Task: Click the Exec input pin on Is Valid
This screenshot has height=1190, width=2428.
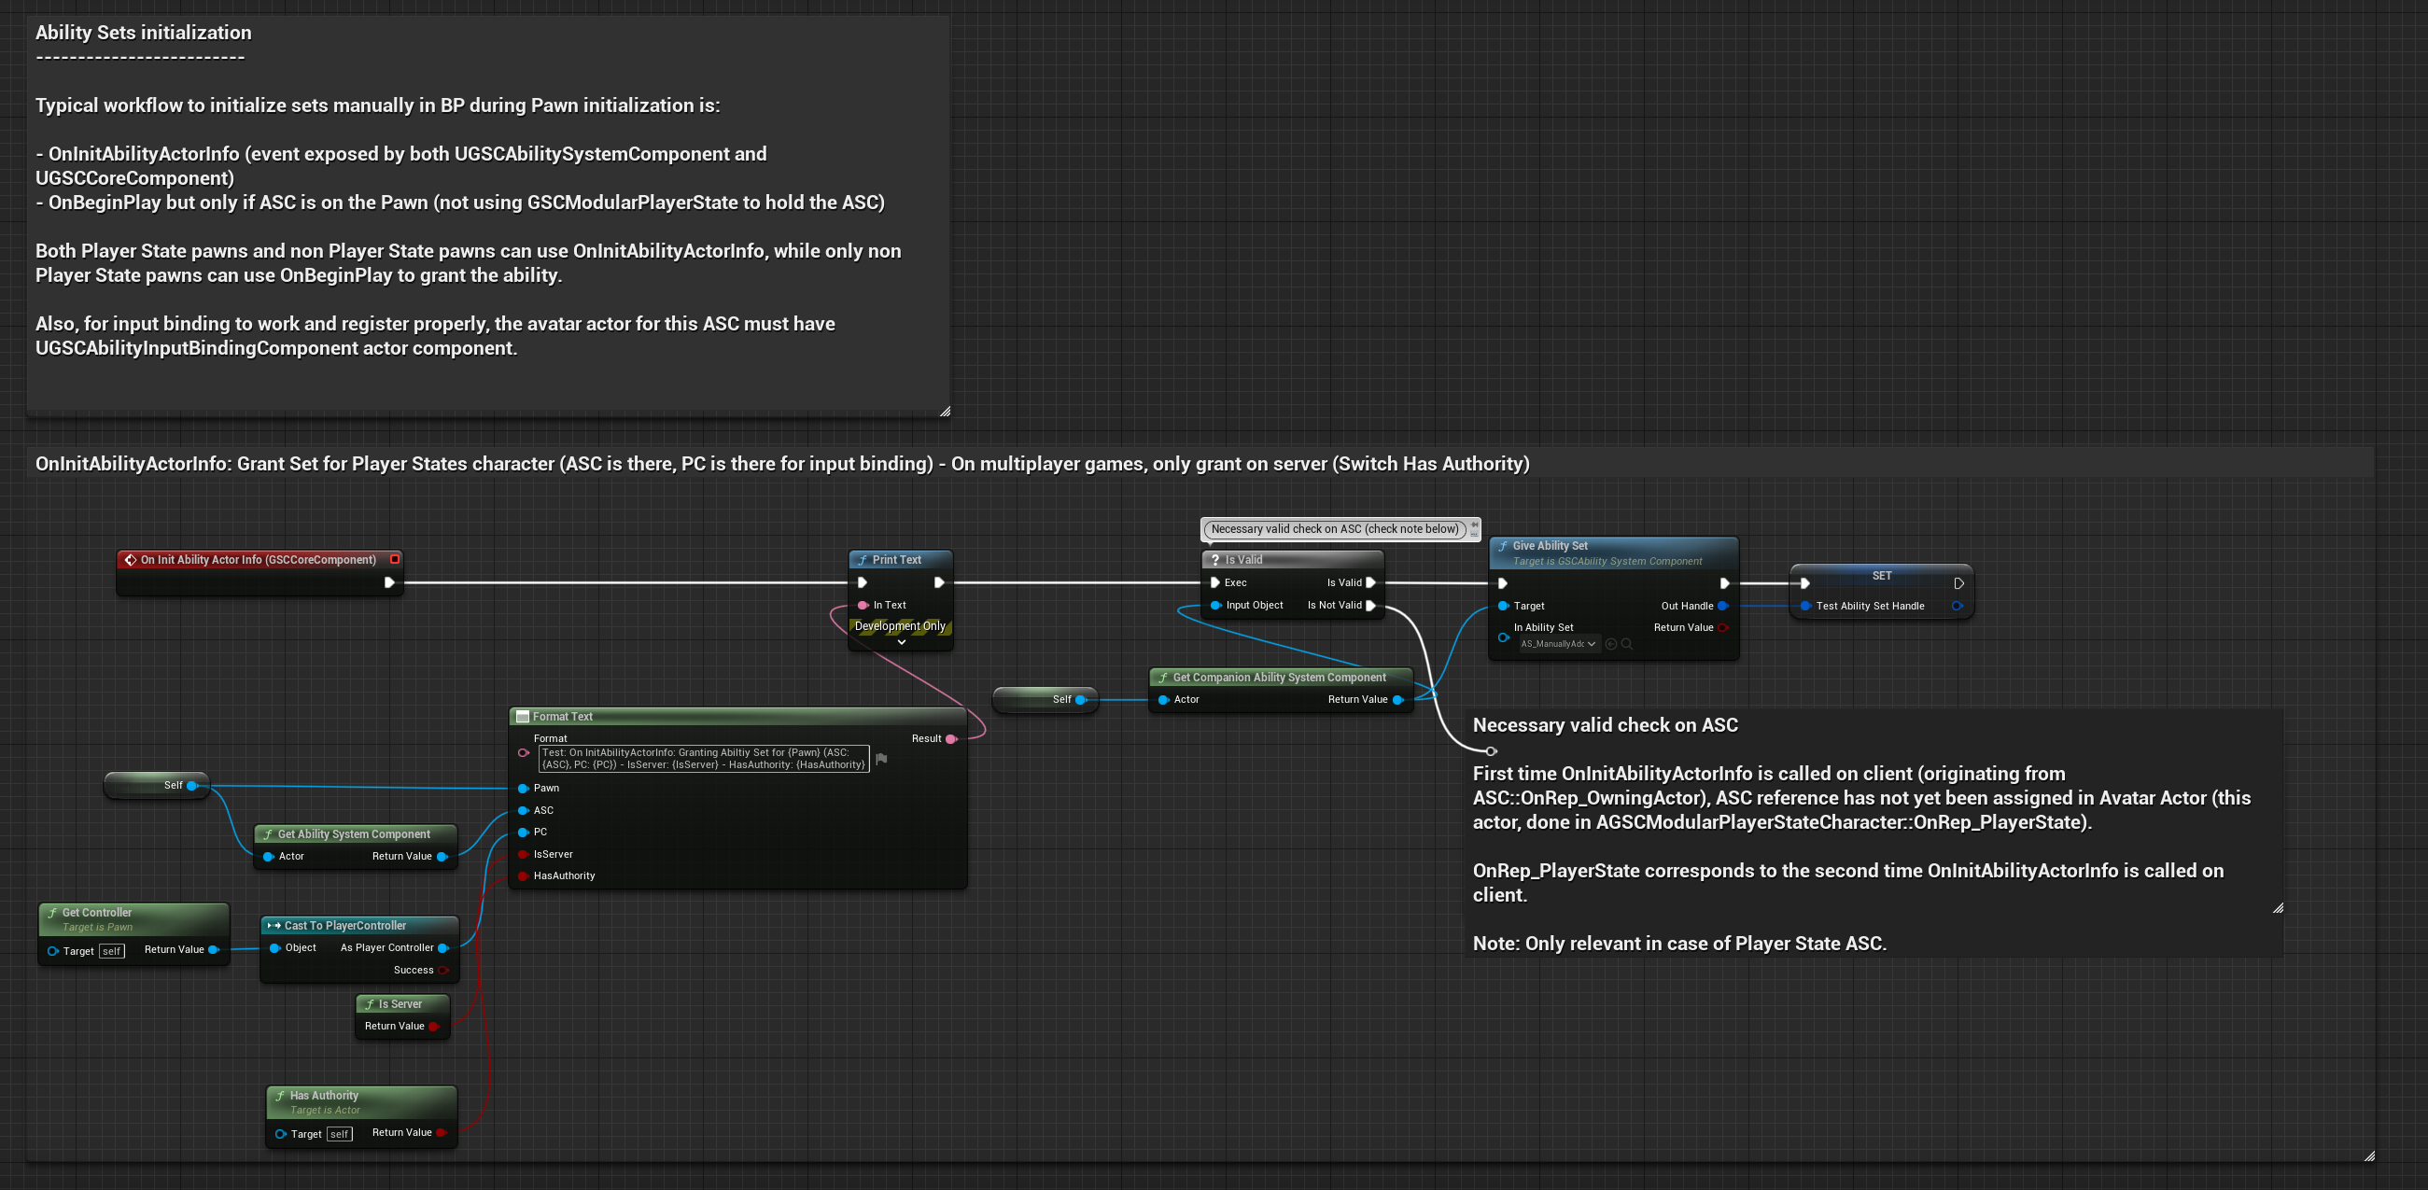Action: [x=1215, y=582]
